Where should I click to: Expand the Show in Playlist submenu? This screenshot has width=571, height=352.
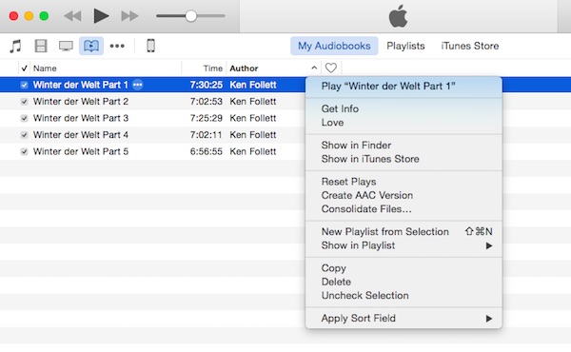click(404, 245)
